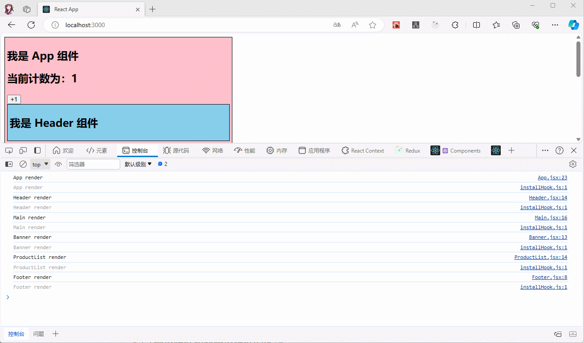Open the top context dropdown

40,164
